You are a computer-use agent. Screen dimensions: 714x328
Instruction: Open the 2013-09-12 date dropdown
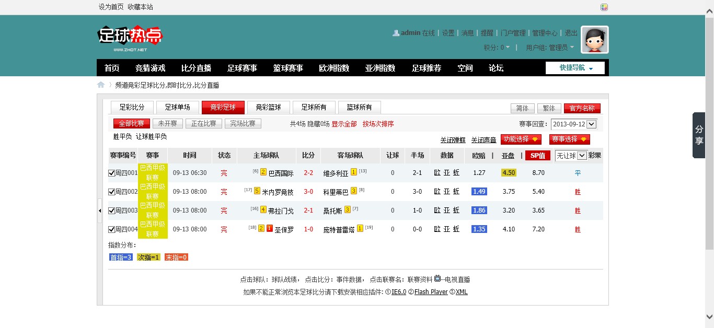573,124
